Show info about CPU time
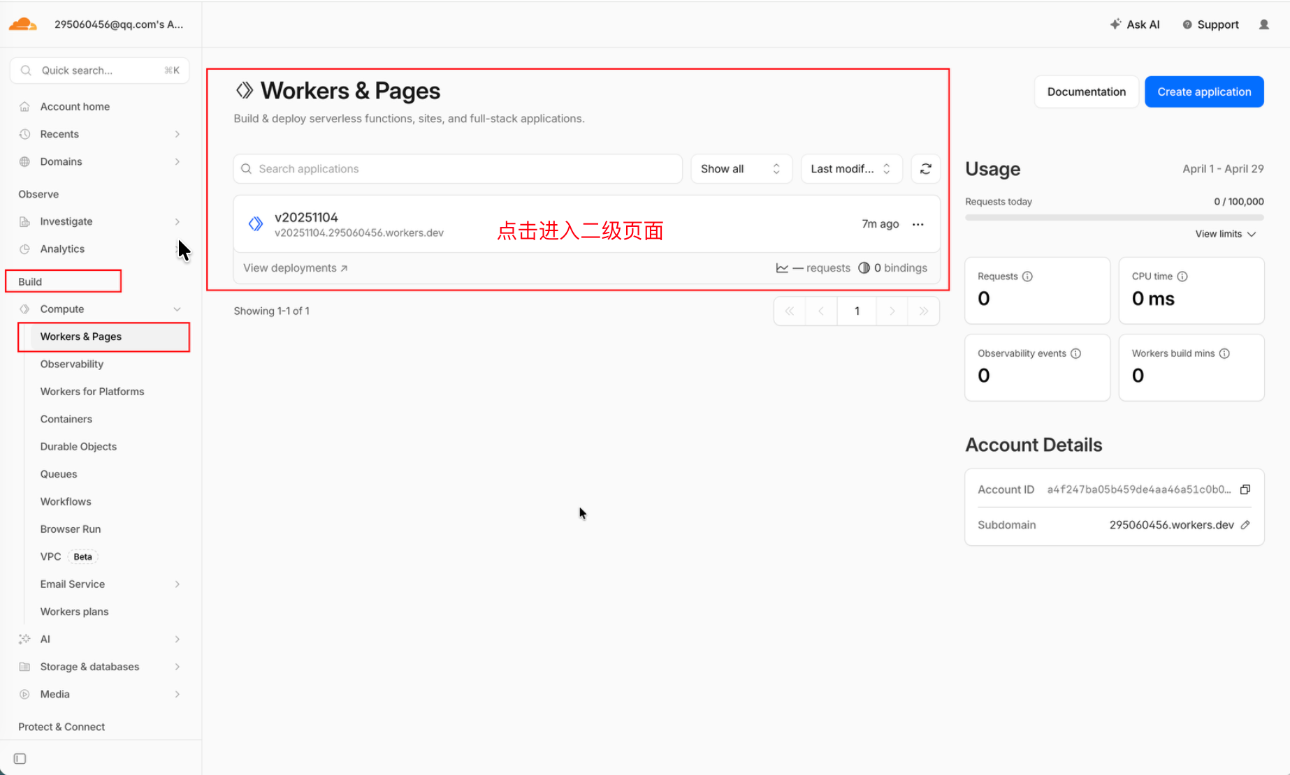The image size is (1290, 775). pos(1182,276)
